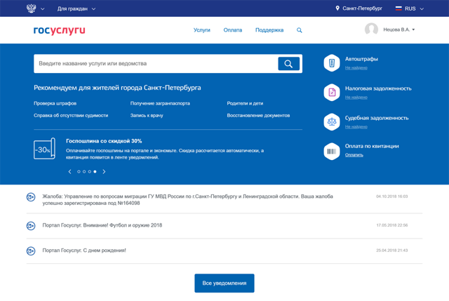
Task: Go to the госуслуги logo home
Action: point(59,30)
